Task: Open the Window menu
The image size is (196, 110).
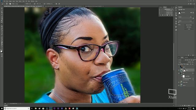Action: pos(33,1)
